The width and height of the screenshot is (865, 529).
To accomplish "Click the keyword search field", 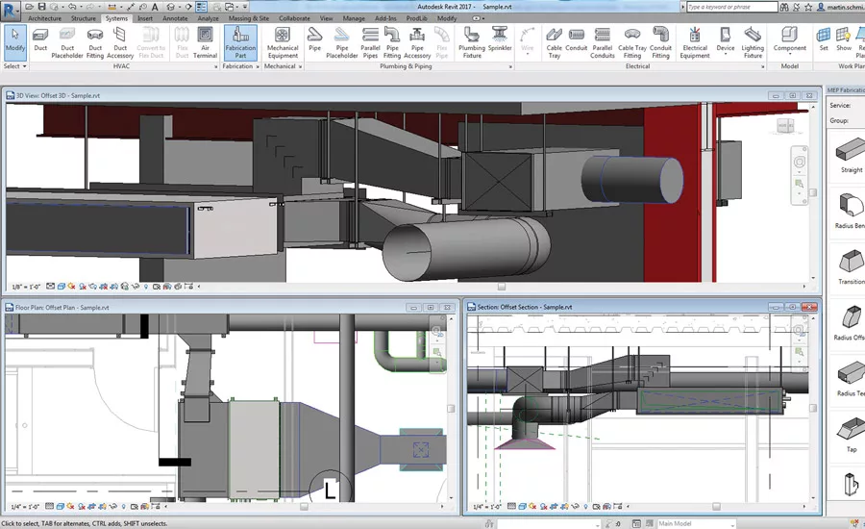I will (x=731, y=7).
